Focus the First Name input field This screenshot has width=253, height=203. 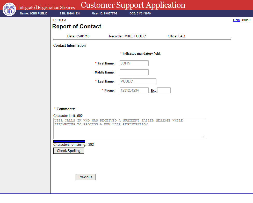(134, 63)
